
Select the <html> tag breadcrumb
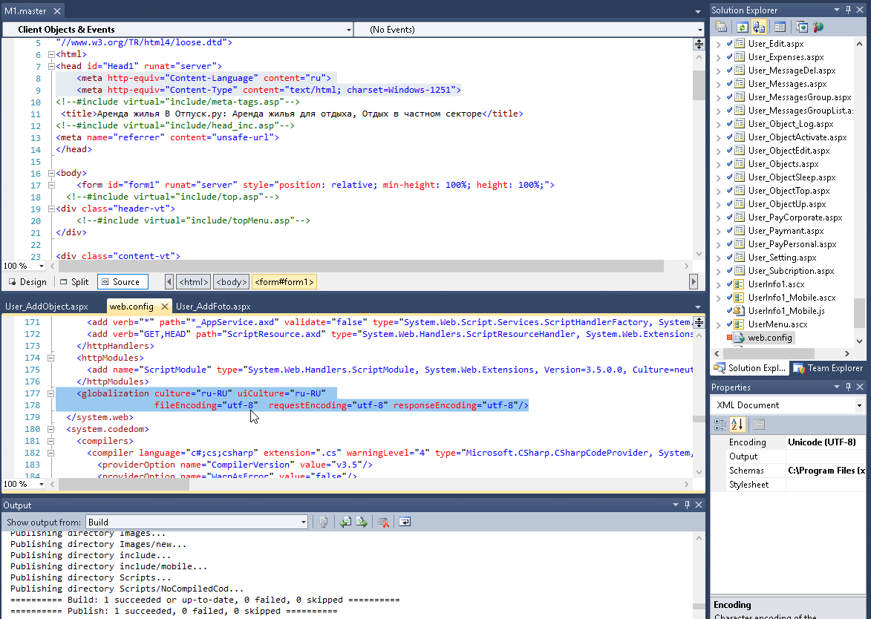click(x=193, y=282)
